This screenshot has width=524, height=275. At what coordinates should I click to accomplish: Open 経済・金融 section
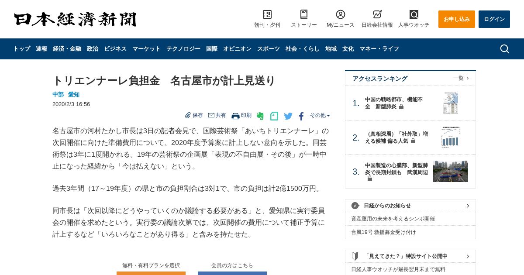coord(67,49)
